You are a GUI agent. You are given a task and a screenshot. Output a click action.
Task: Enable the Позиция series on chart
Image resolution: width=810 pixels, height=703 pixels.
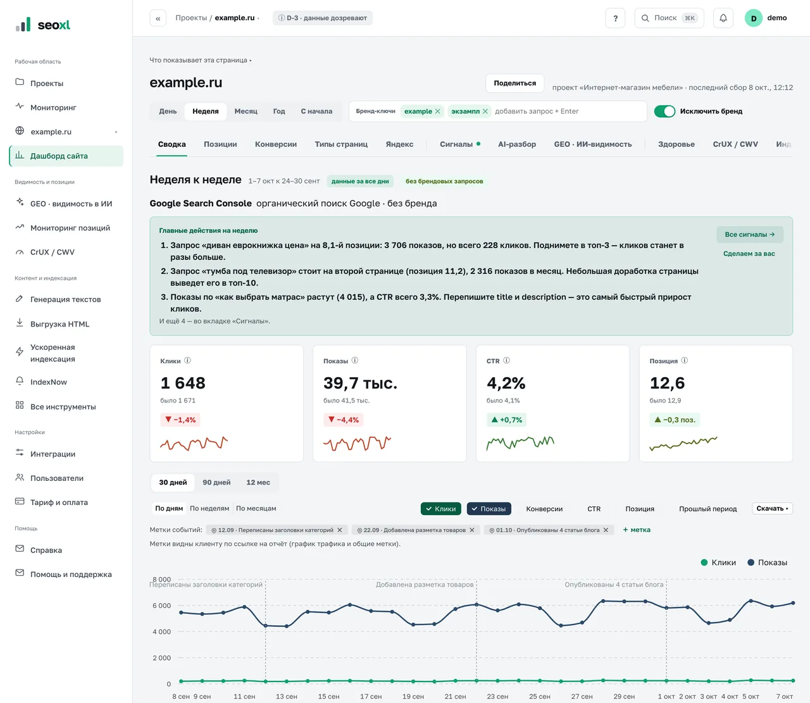(640, 509)
